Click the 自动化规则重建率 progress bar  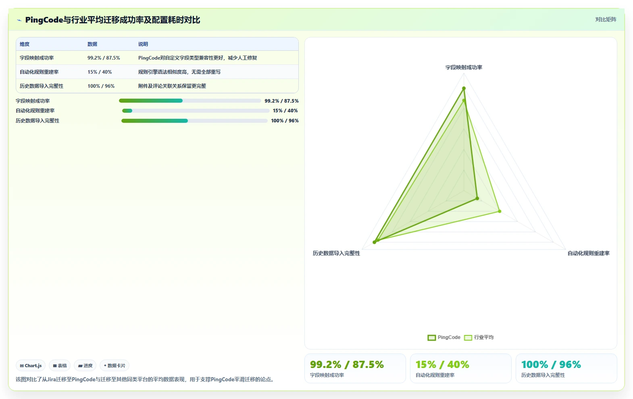[x=196, y=111]
